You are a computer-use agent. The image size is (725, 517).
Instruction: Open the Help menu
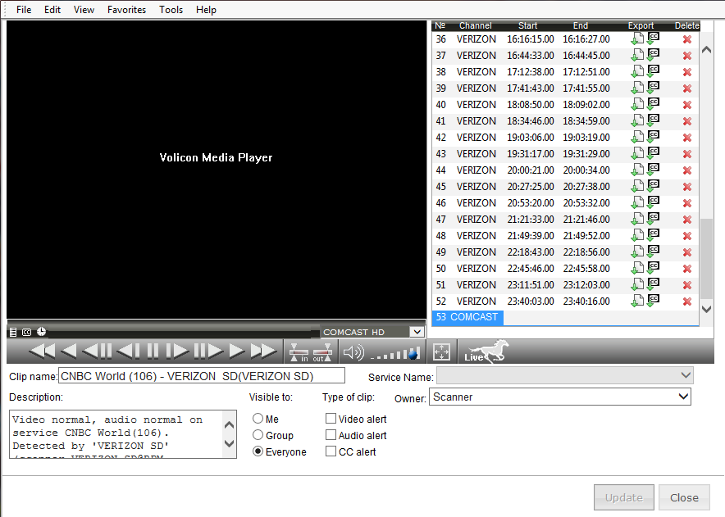tap(206, 10)
